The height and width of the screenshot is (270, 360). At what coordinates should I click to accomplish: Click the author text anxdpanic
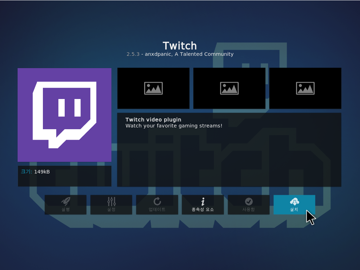157,54
